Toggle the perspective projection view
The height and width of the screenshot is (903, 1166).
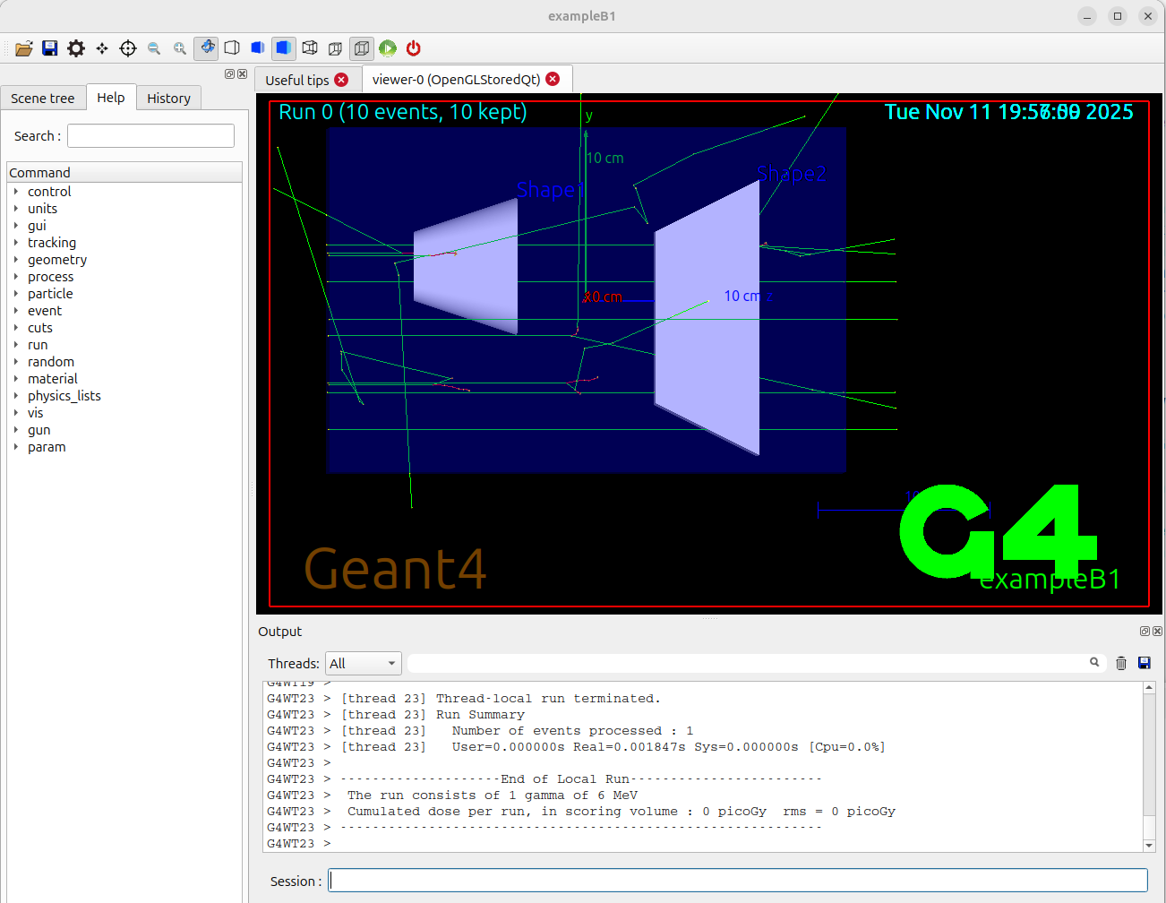point(336,48)
